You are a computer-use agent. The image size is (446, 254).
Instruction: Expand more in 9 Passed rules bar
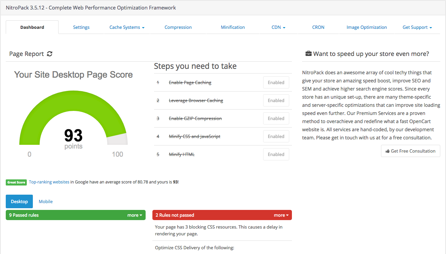(135, 215)
